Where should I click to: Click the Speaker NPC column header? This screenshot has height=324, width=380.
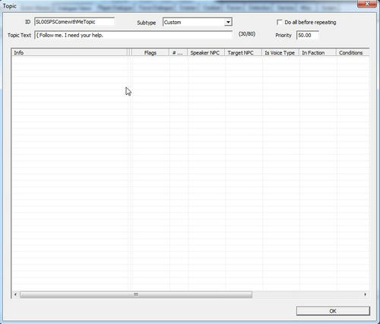point(206,52)
